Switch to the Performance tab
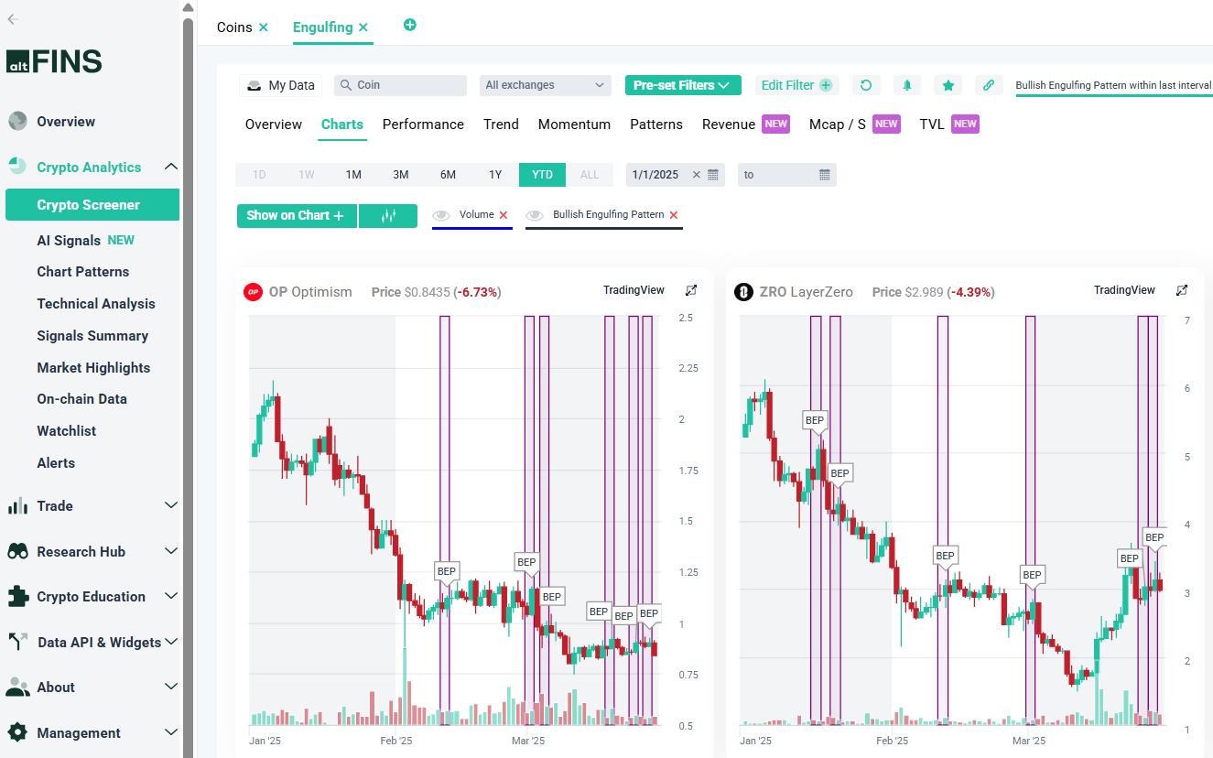Image resolution: width=1213 pixels, height=758 pixels. coord(423,125)
